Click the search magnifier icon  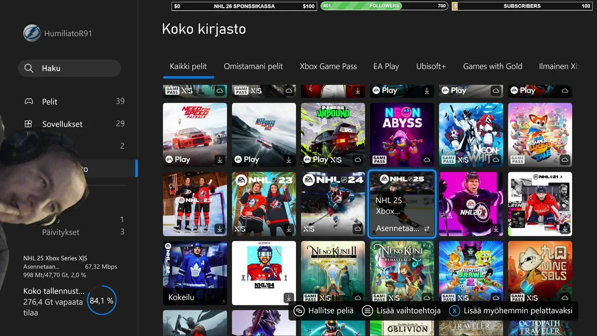[x=29, y=68]
